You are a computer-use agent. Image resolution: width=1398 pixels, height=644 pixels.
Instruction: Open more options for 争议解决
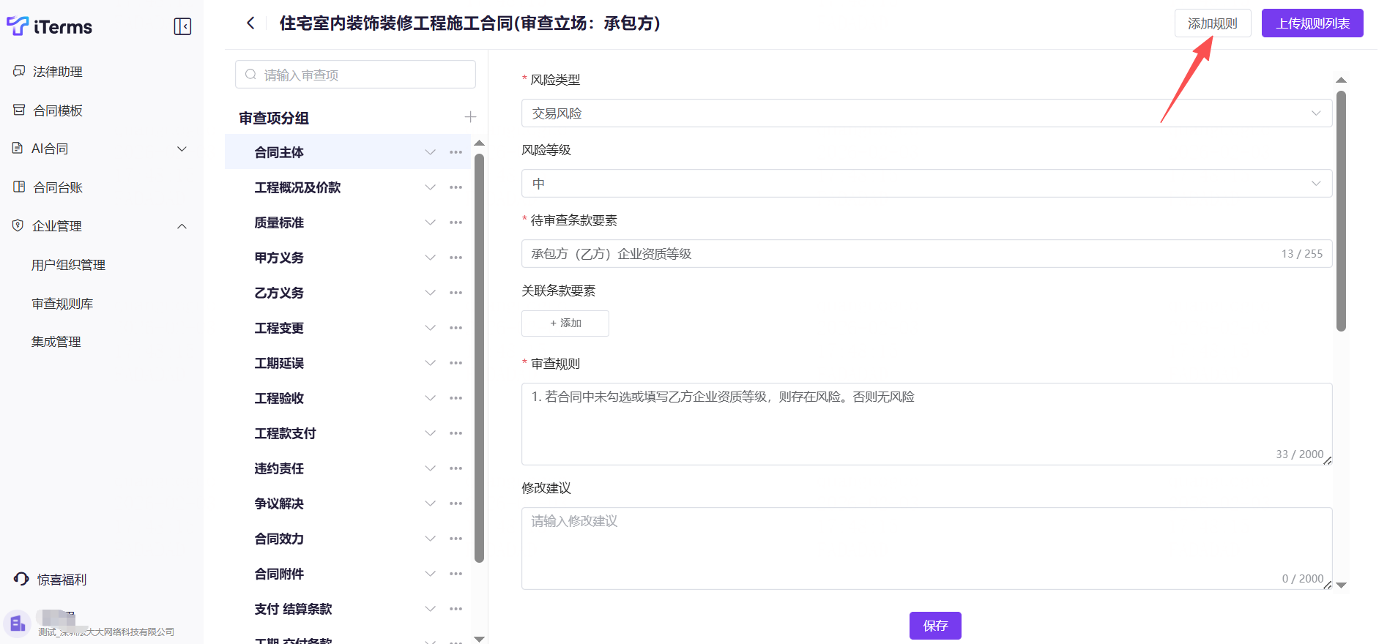(456, 503)
